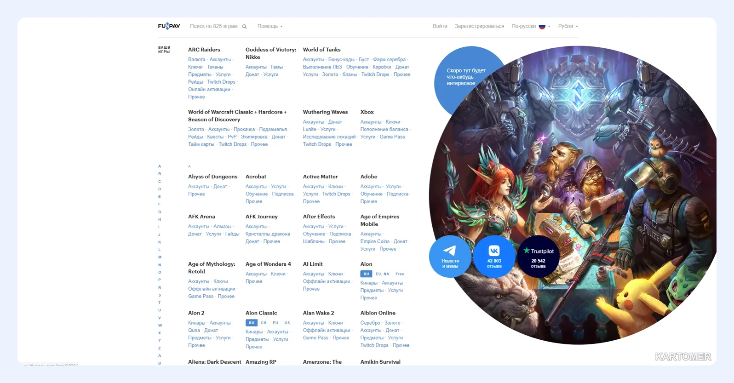Open Twitch Drops under ARC Raiders

click(221, 82)
